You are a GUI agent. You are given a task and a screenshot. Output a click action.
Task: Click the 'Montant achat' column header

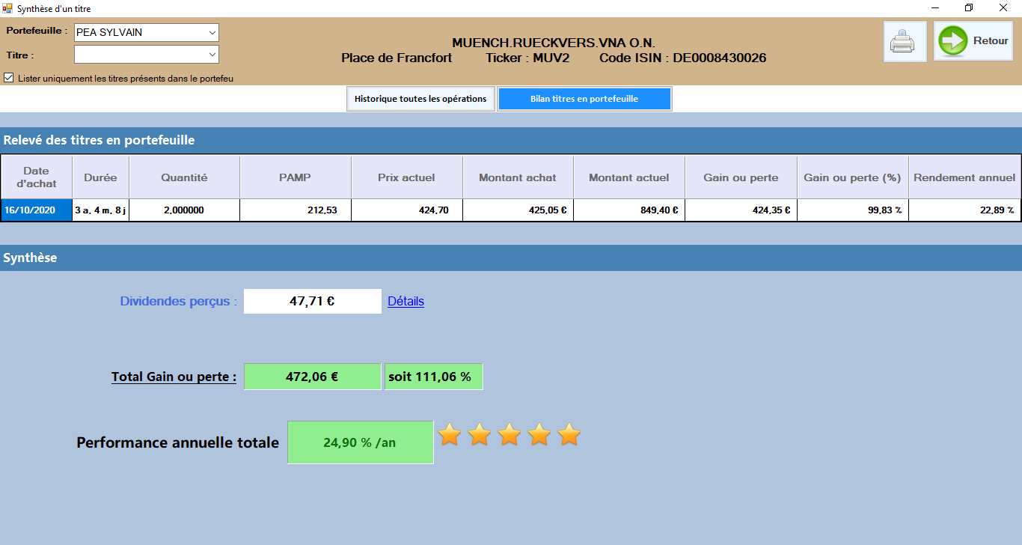518,177
